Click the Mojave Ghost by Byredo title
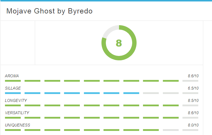212x135 pixels. pyautogui.click(x=49, y=11)
